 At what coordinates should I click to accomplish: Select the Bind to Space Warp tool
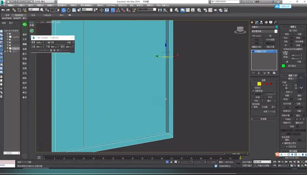pyautogui.click(x=25, y=10)
